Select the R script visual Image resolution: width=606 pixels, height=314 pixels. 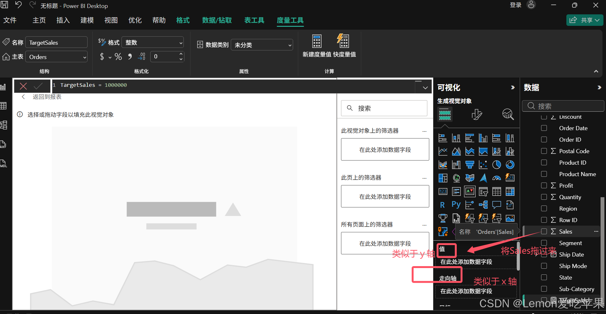443,205
